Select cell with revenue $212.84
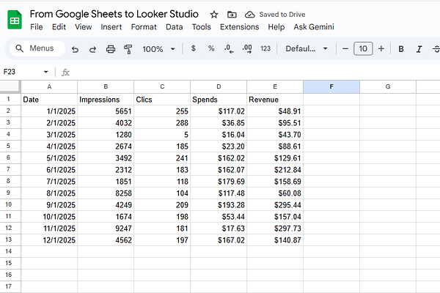The width and height of the screenshot is (440, 293). [x=275, y=170]
